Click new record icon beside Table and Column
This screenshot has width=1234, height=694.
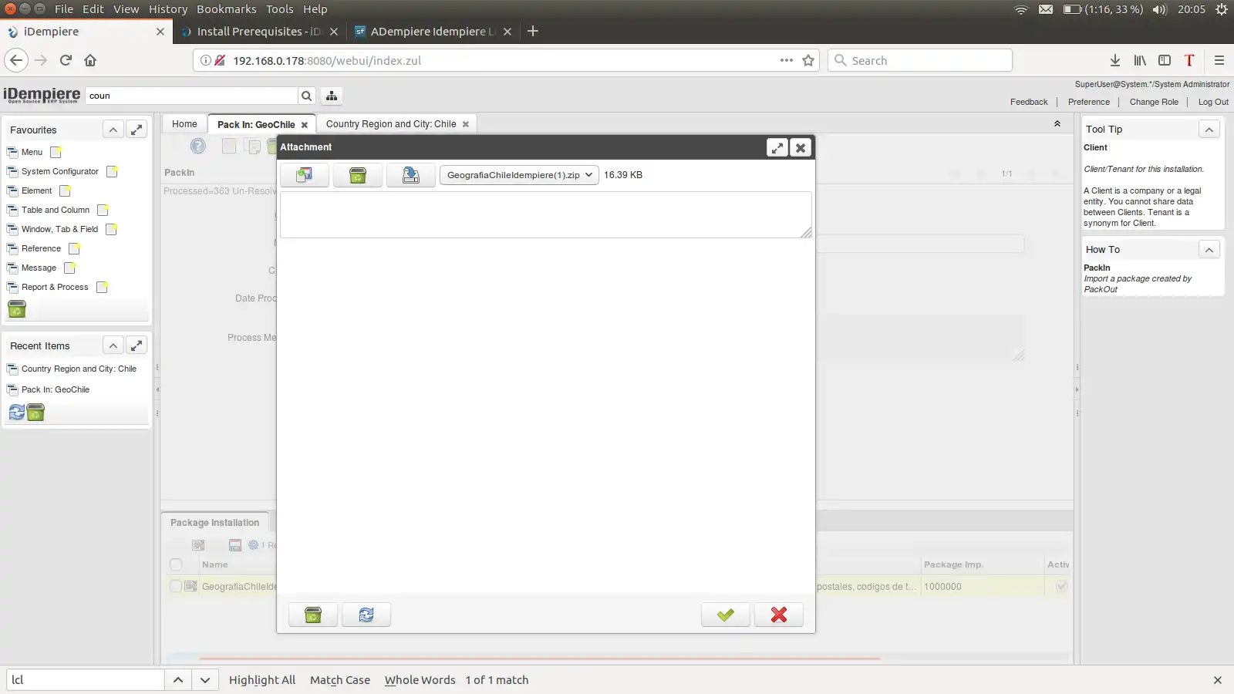pos(103,210)
